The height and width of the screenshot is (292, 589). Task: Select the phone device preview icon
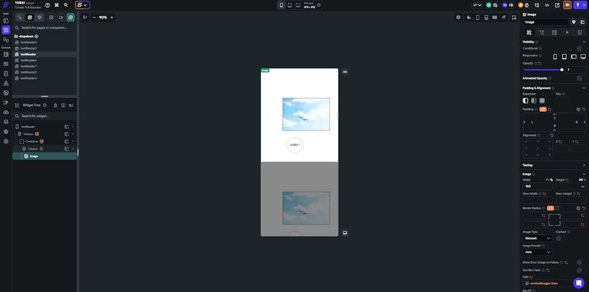coord(282,5)
